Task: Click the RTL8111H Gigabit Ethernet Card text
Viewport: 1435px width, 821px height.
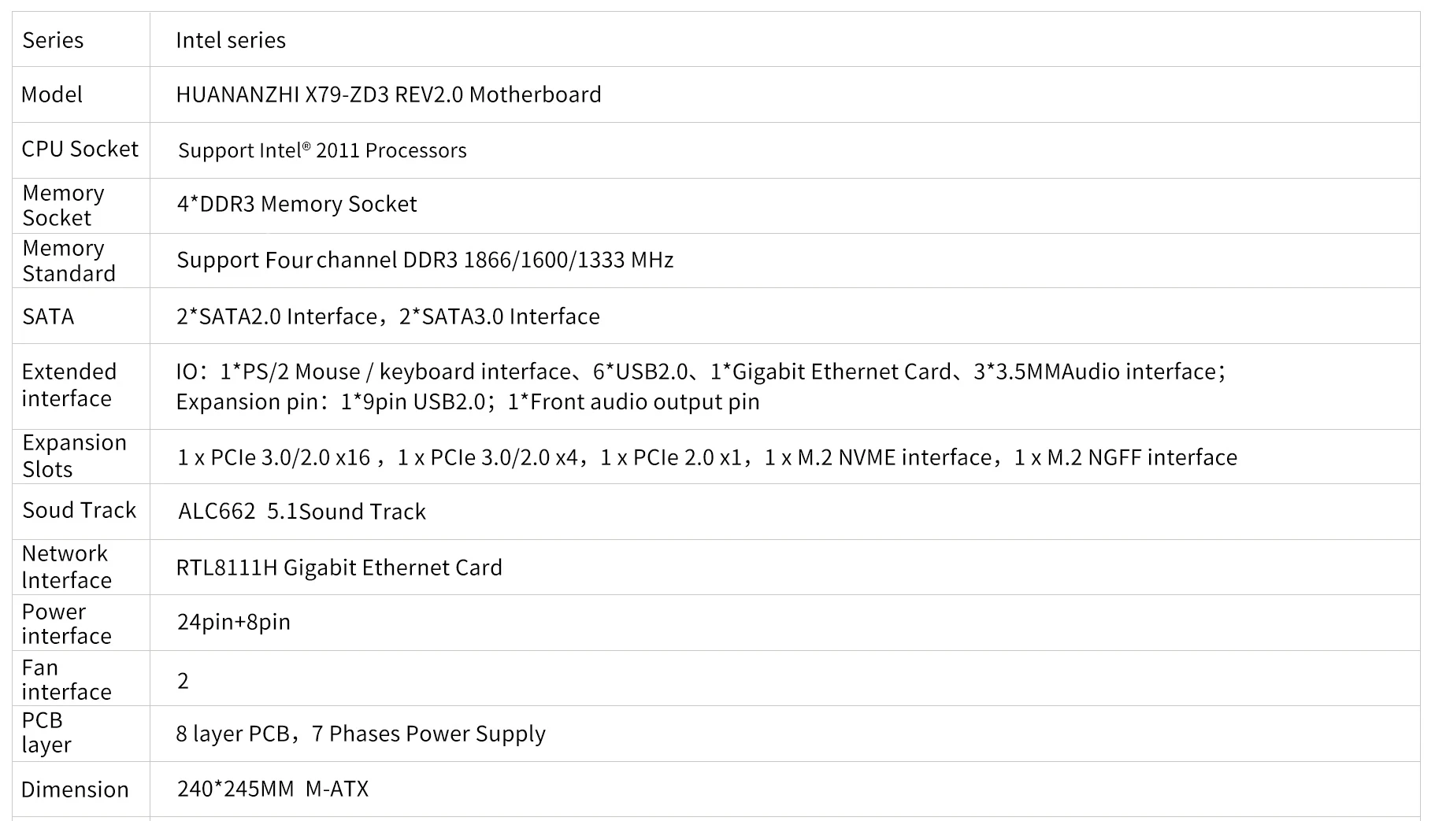Action: pyautogui.click(x=339, y=568)
